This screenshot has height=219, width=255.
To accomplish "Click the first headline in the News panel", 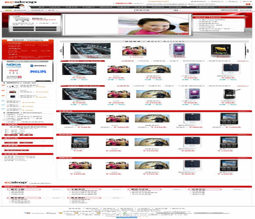I will click(x=212, y=20).
